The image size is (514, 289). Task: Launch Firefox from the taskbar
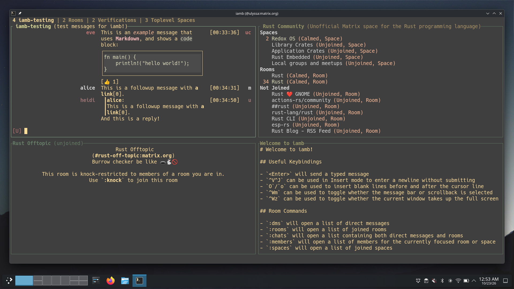tap(110, 280)
